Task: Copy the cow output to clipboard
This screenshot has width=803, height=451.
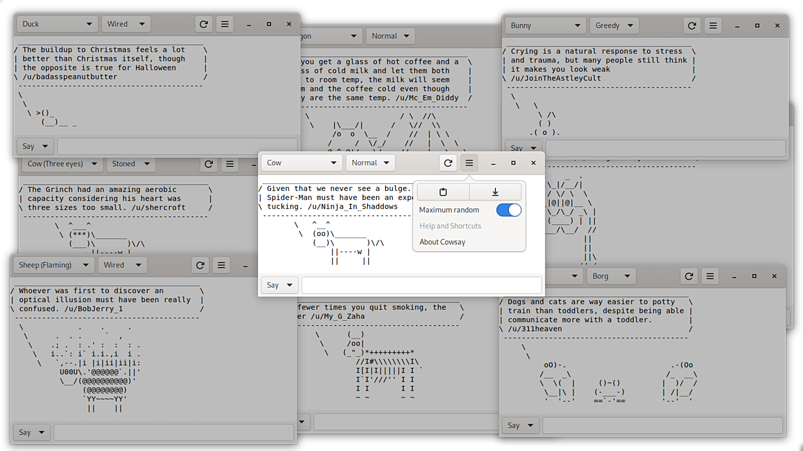Action: coord(443,191)
